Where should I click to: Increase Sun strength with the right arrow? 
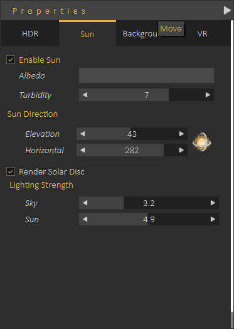click(213, 219)
